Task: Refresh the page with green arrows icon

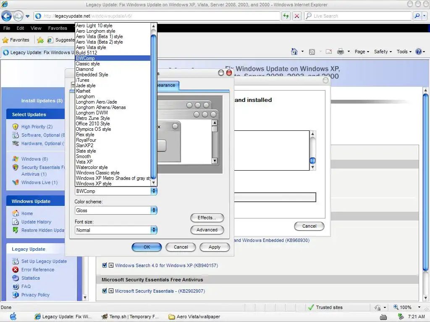Action: (x=286, y=16)
